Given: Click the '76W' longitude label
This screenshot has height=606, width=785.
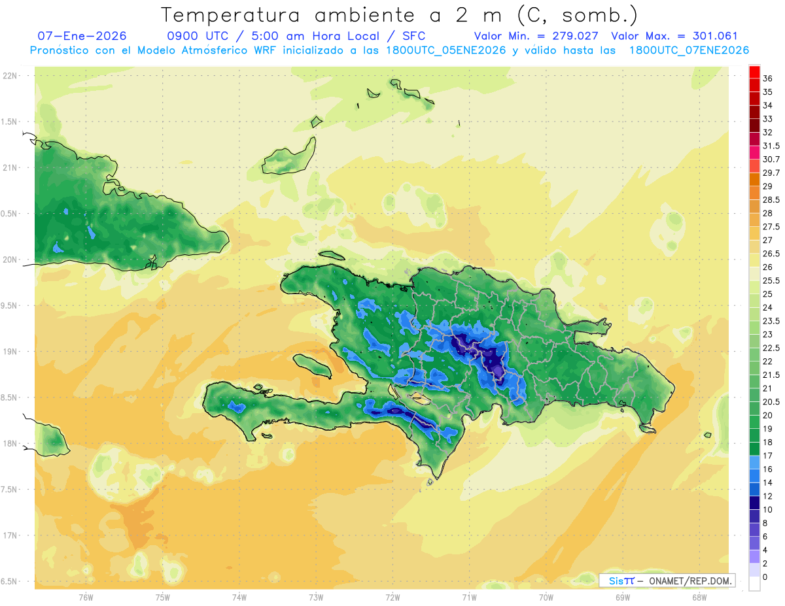Looking at the screenshot, I should [86, 597].
